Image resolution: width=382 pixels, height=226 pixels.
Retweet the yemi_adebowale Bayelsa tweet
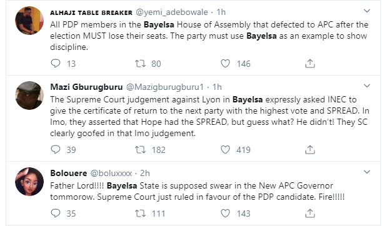point(140,64)
